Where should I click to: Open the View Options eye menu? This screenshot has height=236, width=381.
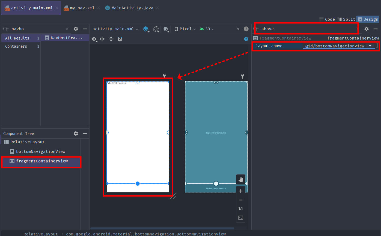pyautogui.click(x=94, y=39)
